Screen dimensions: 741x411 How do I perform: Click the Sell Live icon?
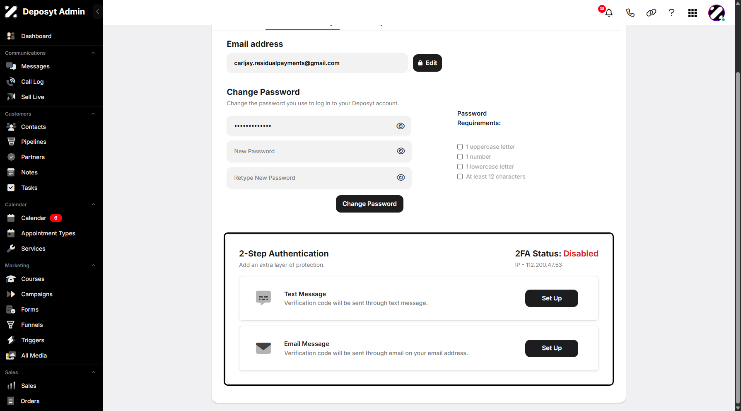(11, 97)
